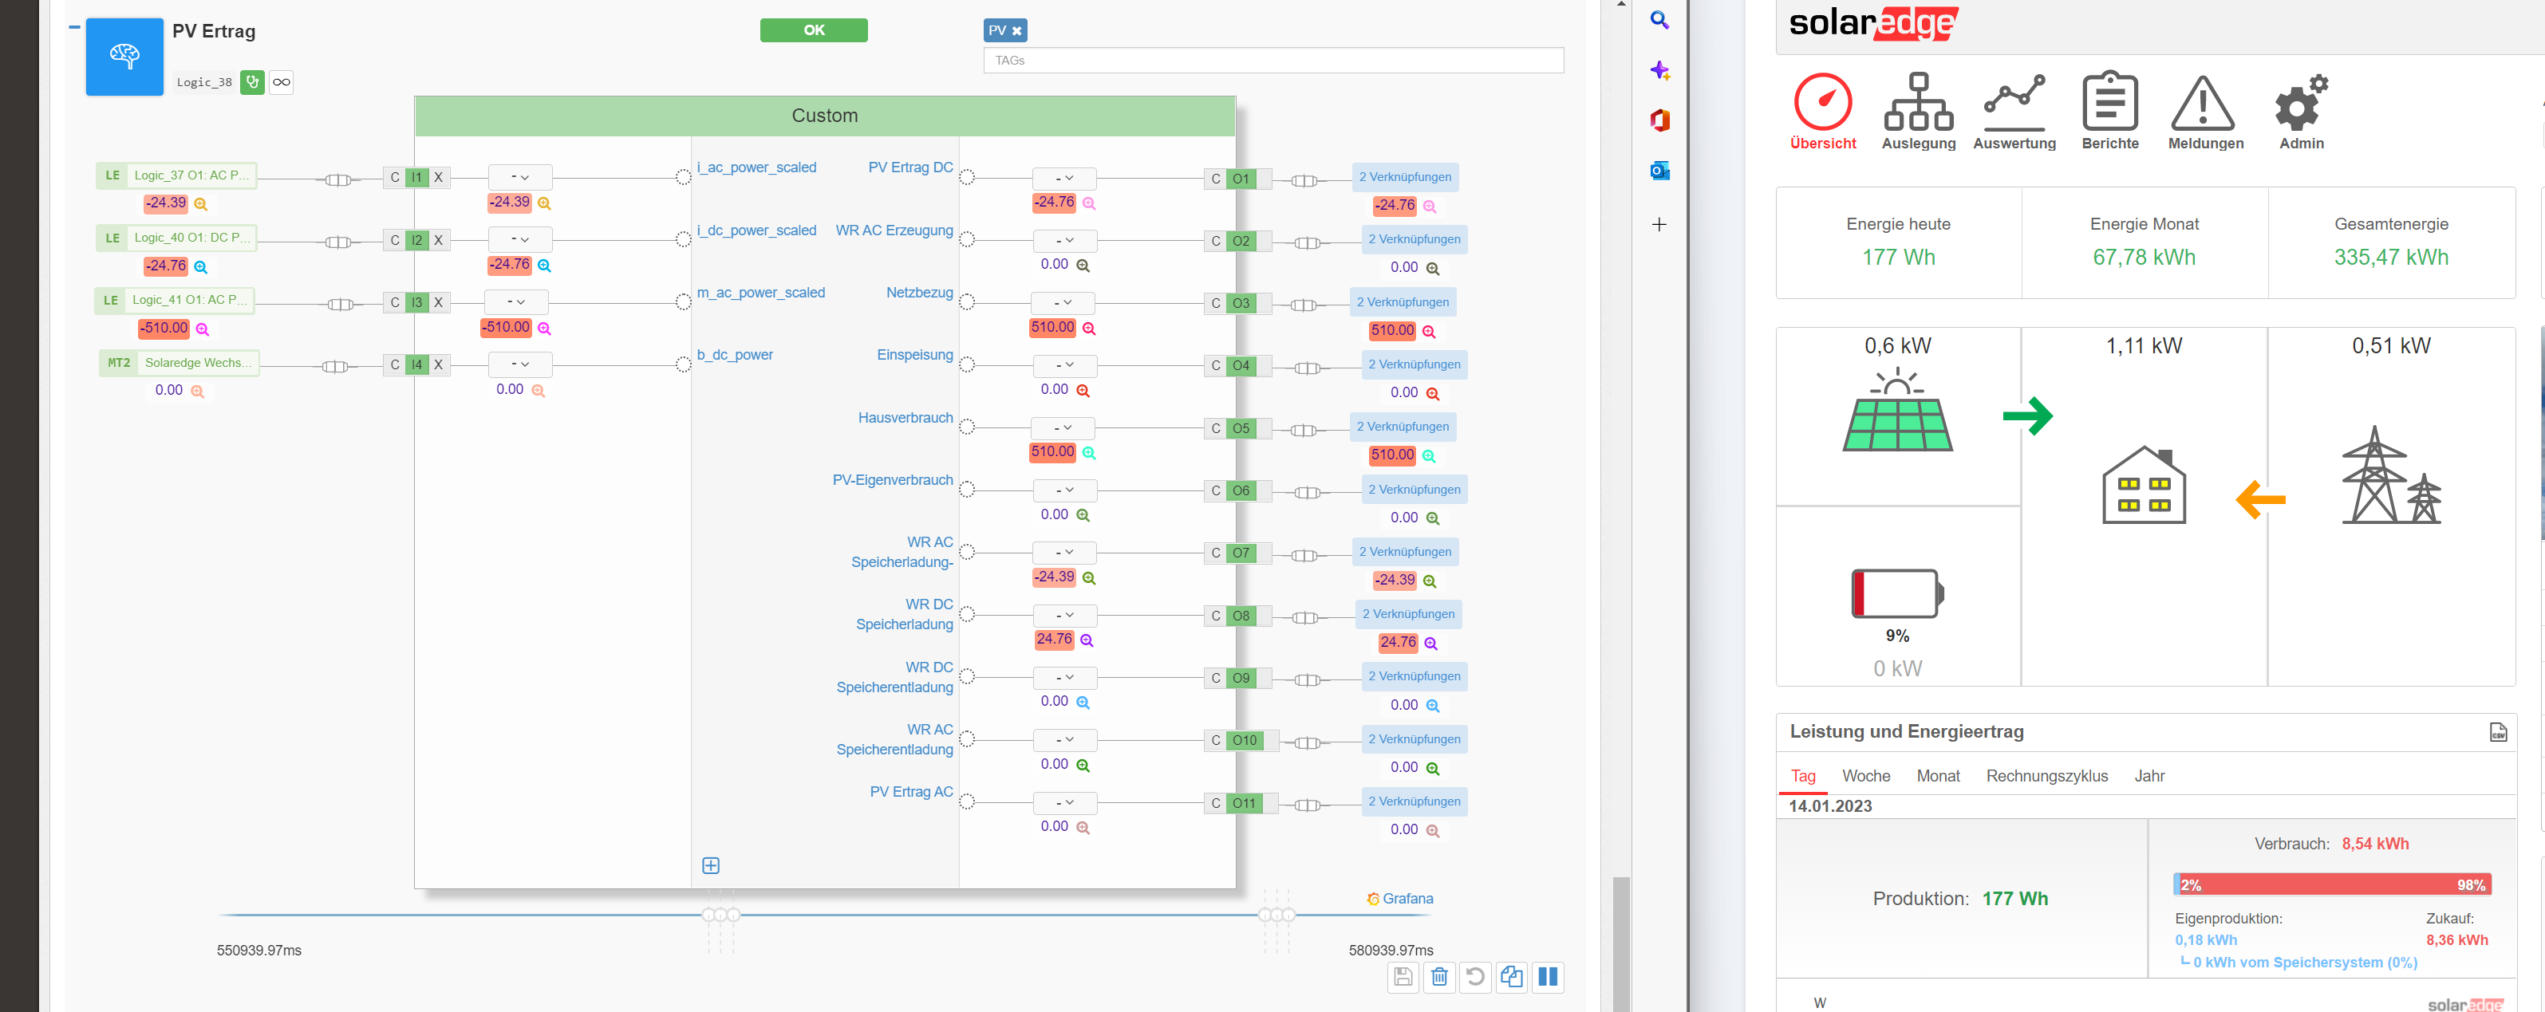
Task: Open the Grafana link
Action: pos(1400,899)
